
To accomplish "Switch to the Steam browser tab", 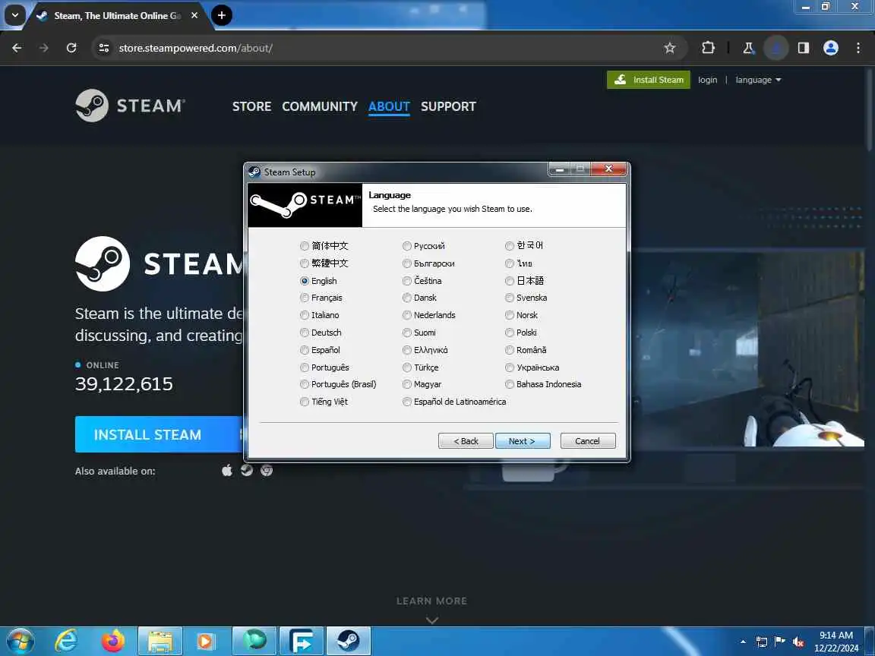I will tap(117, 16).
